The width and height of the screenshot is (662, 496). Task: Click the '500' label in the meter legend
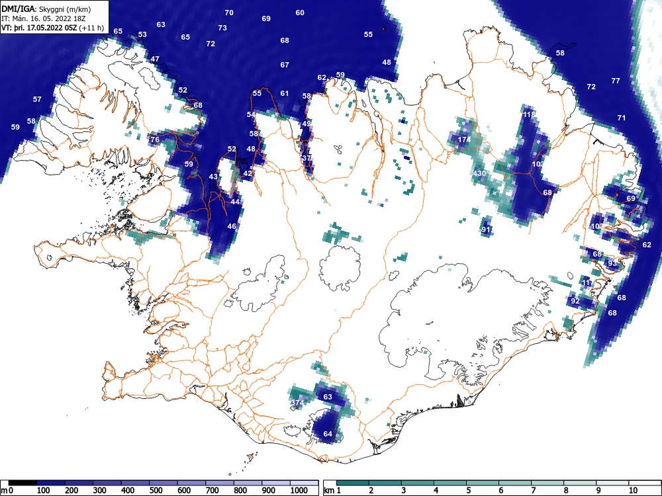tap(156, 491)
